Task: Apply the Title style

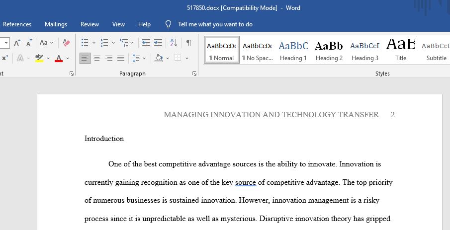Action: pos(401,49)
